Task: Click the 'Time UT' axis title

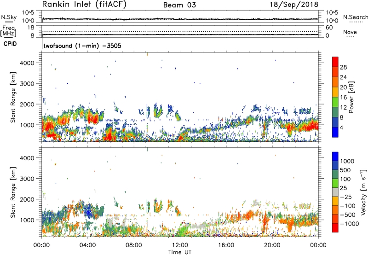Action: pyautogui.click(x=180, y=252)
